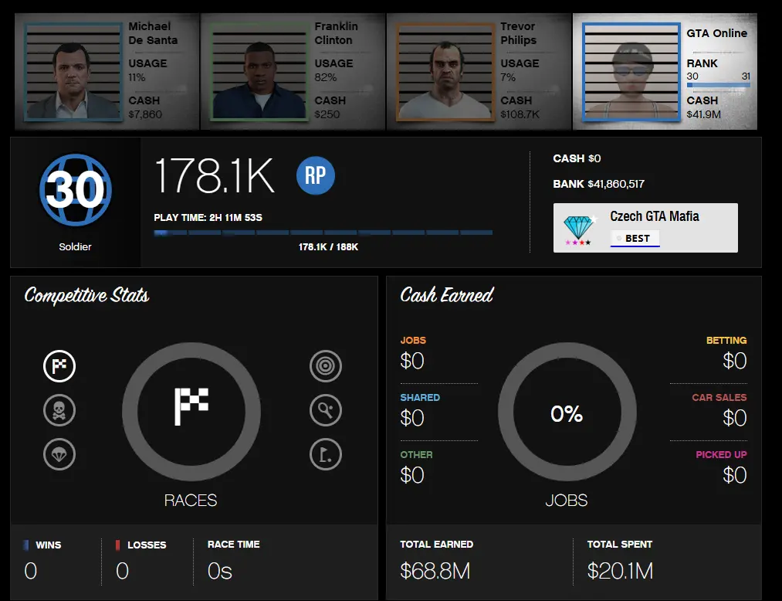782x601 pixels.
Task: Click GTA Online CASH $41.9M stat
Action: 704,107
